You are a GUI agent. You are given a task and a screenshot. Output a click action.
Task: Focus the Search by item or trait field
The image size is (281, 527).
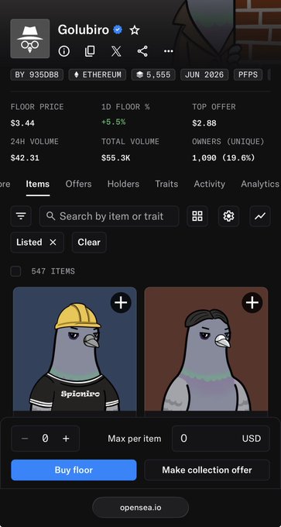pos(109,216)
